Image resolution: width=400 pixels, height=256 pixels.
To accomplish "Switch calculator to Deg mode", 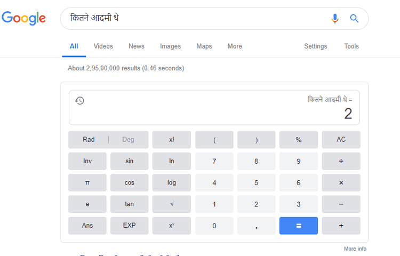I will [128, 140].
